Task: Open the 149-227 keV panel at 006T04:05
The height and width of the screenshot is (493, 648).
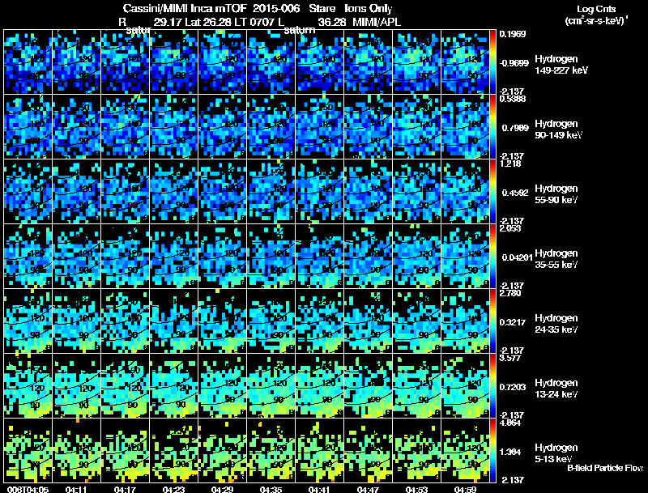Action: pyautogui.click(x=28, y=62)
